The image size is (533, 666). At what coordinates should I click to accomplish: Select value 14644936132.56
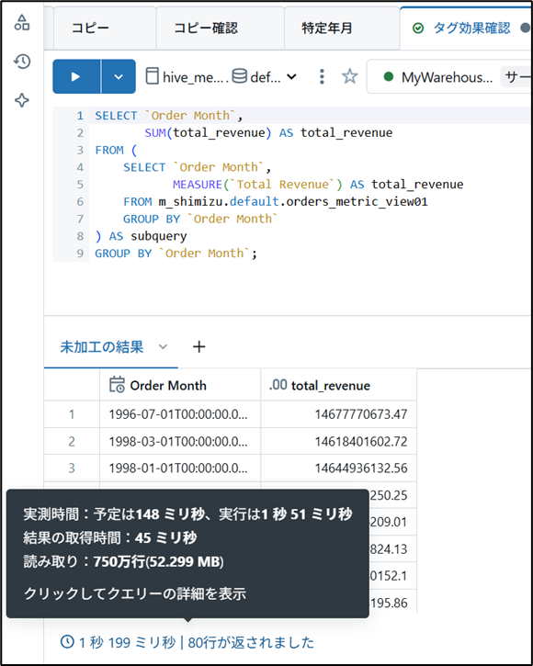(x=338, y=468)
